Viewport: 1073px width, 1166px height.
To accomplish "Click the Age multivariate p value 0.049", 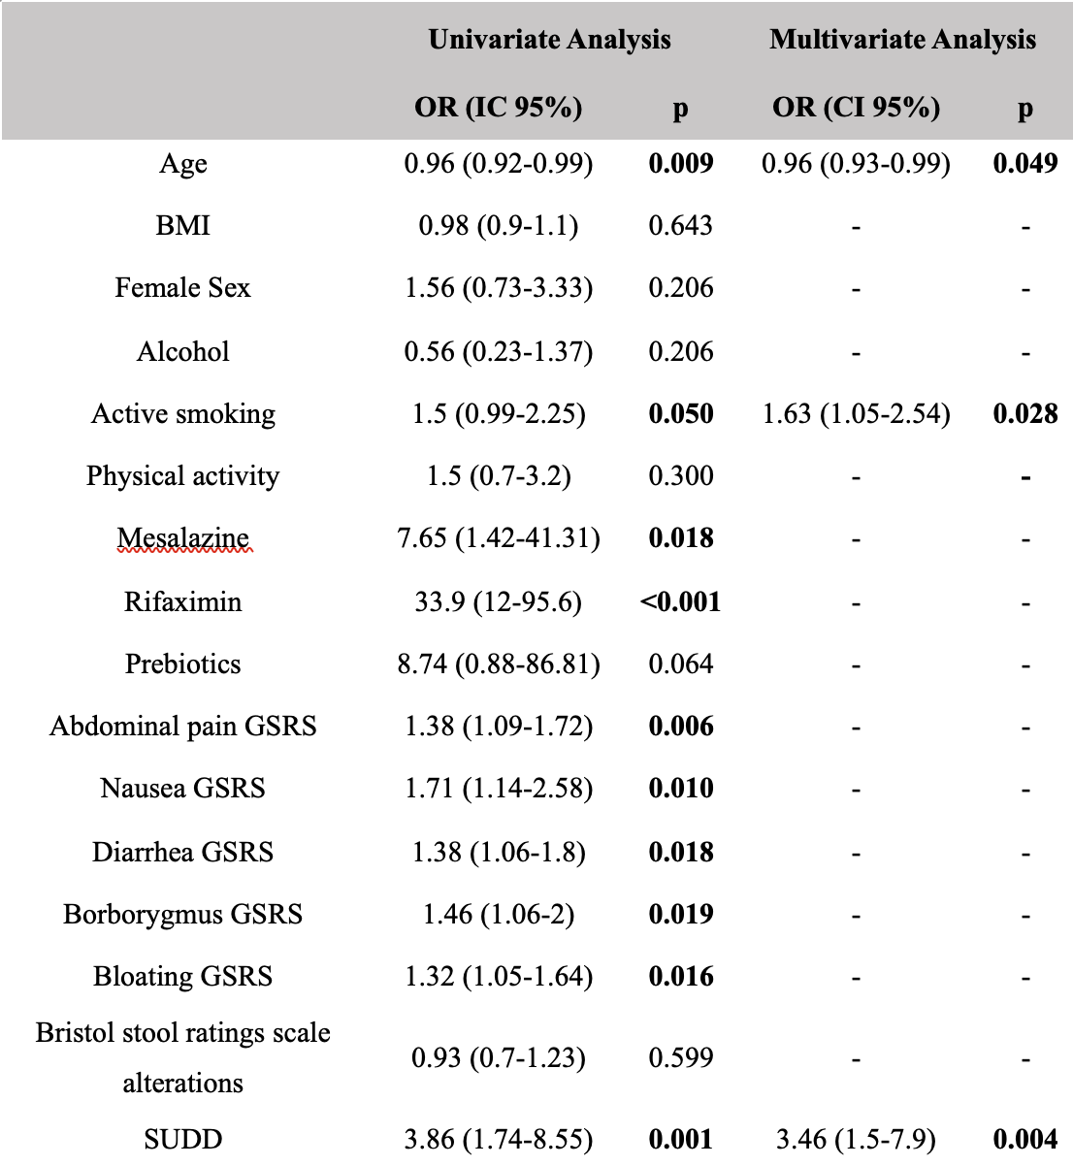I will (1025, 164).
